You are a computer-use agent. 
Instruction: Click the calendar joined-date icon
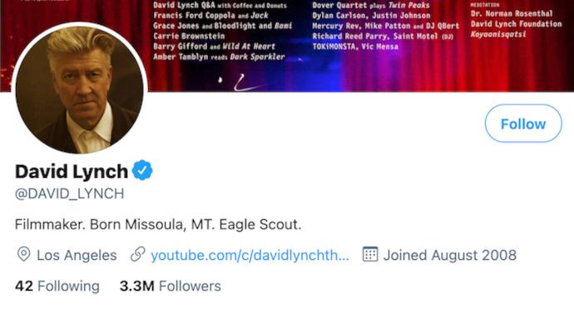[x=369, y=254]
